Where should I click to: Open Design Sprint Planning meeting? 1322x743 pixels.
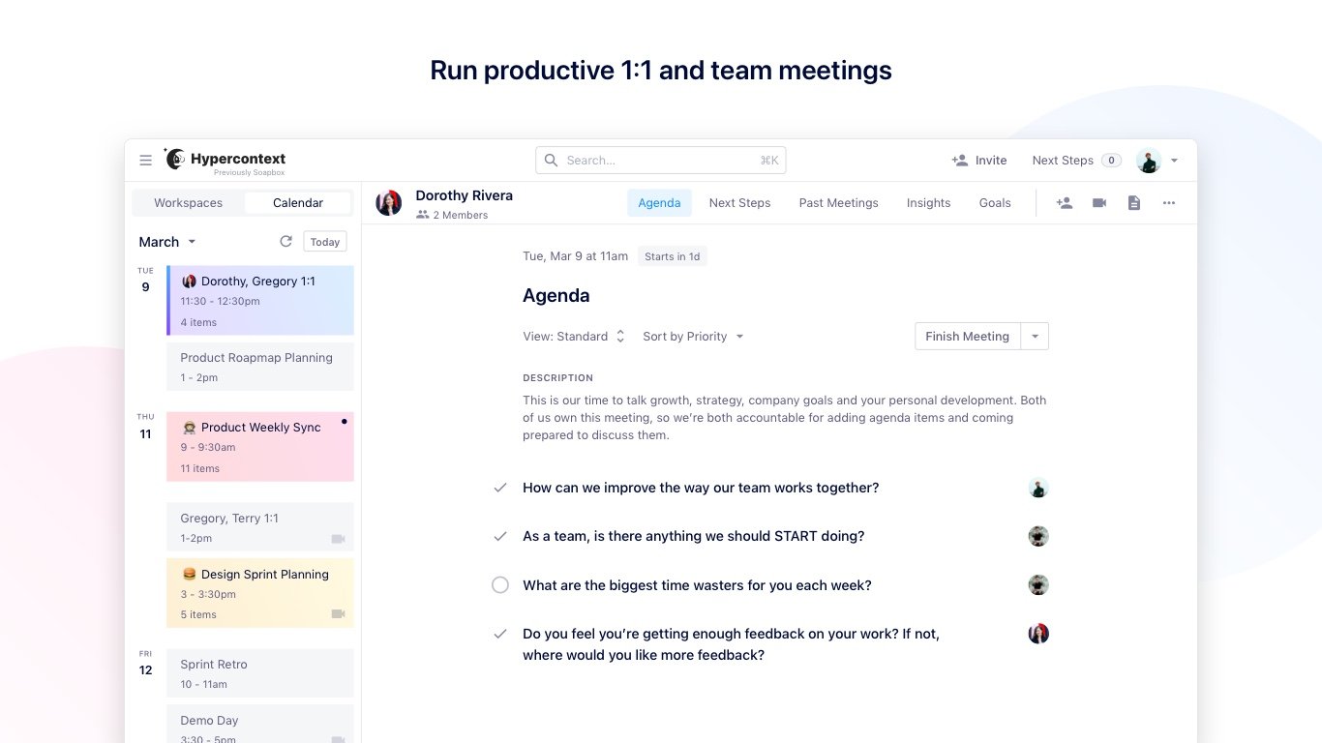[260, 593]
